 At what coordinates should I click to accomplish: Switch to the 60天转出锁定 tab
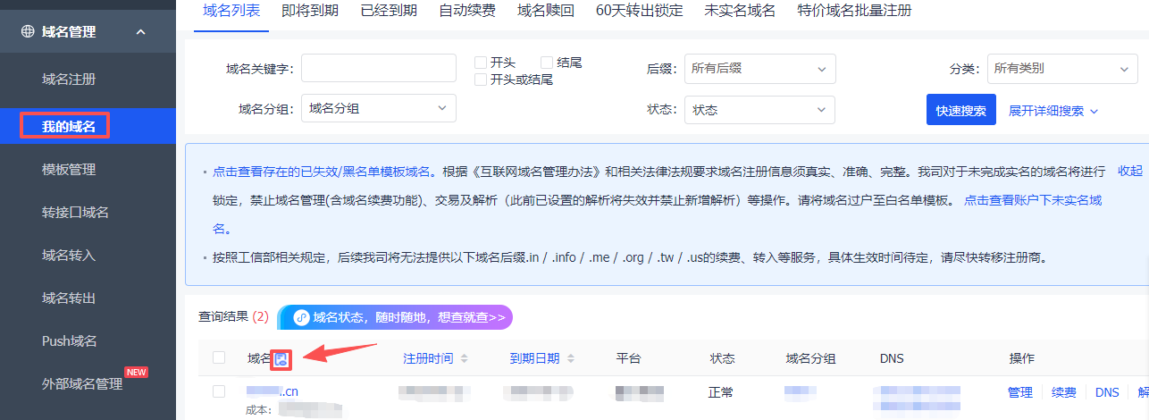(x=639, y=11)
